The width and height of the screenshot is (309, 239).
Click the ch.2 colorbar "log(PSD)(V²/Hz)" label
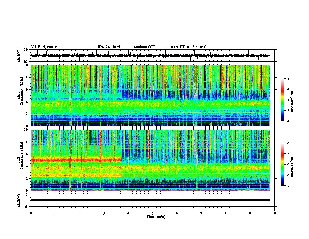[x=292, y=166]
